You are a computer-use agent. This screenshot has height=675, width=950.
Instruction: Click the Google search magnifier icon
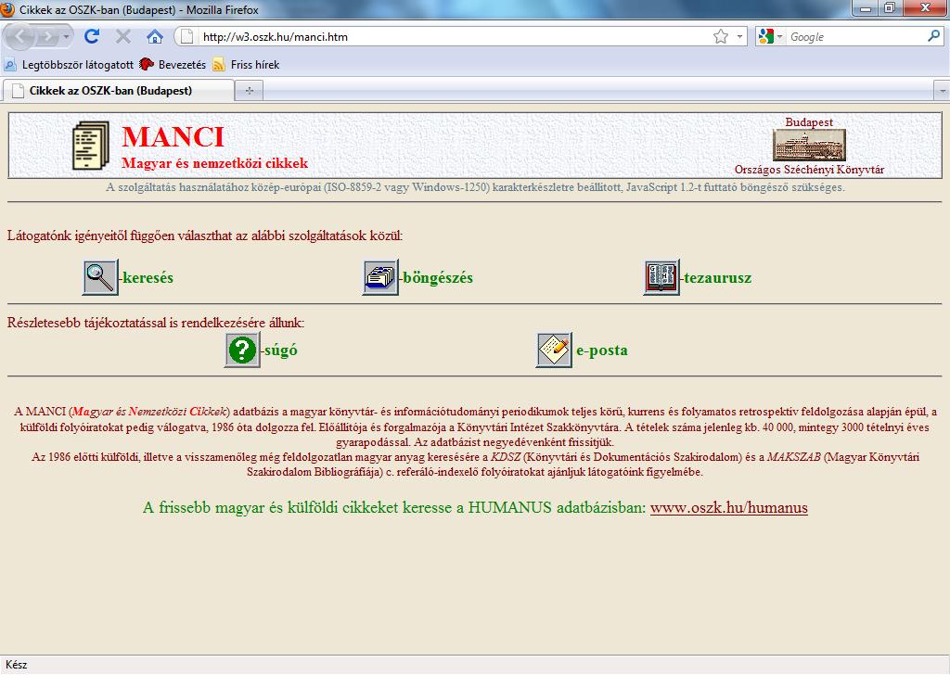pyautogui.click(x=933, y=36)
